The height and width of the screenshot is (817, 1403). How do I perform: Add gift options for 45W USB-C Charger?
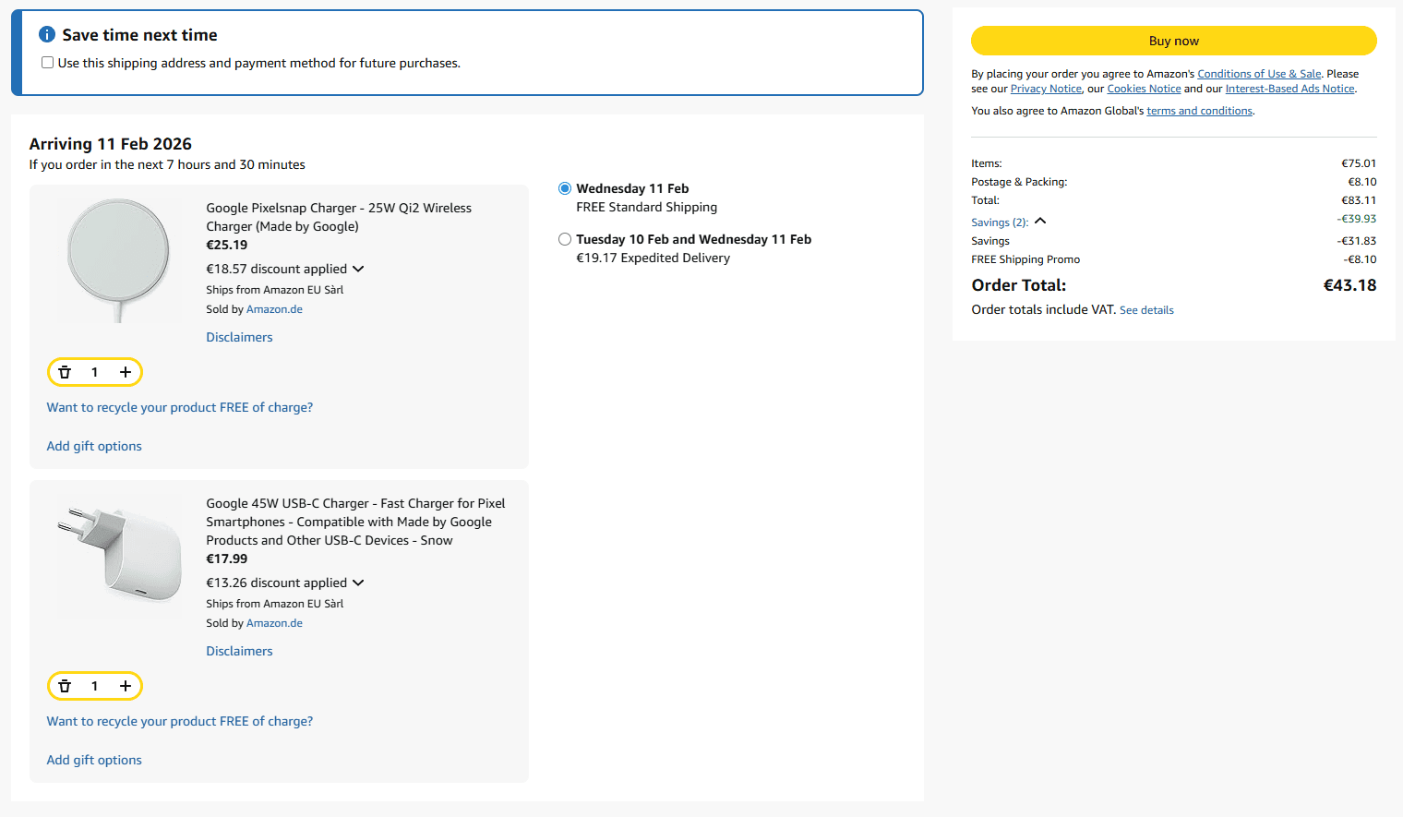point(94,760)
